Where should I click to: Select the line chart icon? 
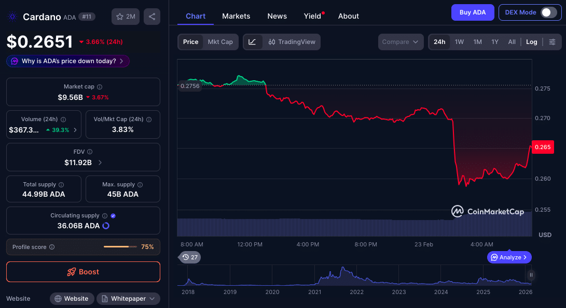point(253,42)
